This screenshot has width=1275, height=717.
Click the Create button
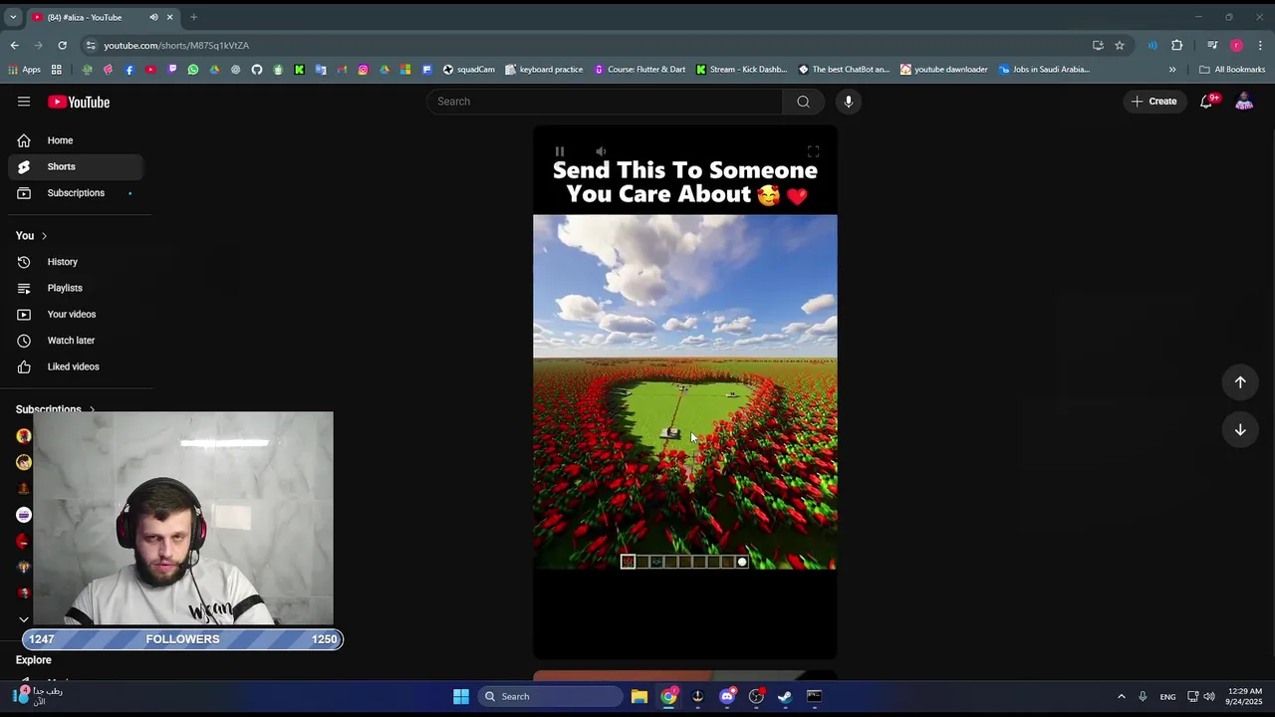point(1153,102)
